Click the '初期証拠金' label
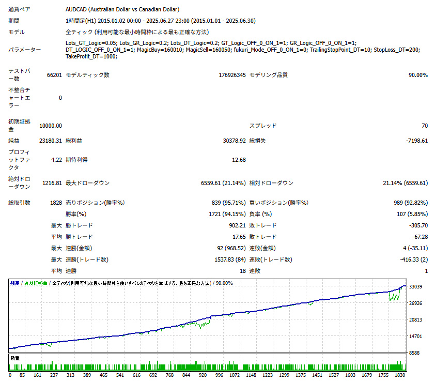Screen dimensions: 435x382 [19, 126]
